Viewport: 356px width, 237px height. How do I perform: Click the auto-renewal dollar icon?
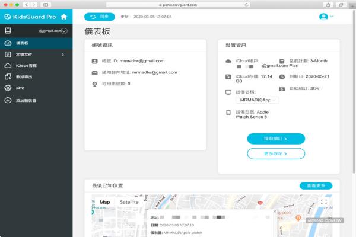pos(282,89)
